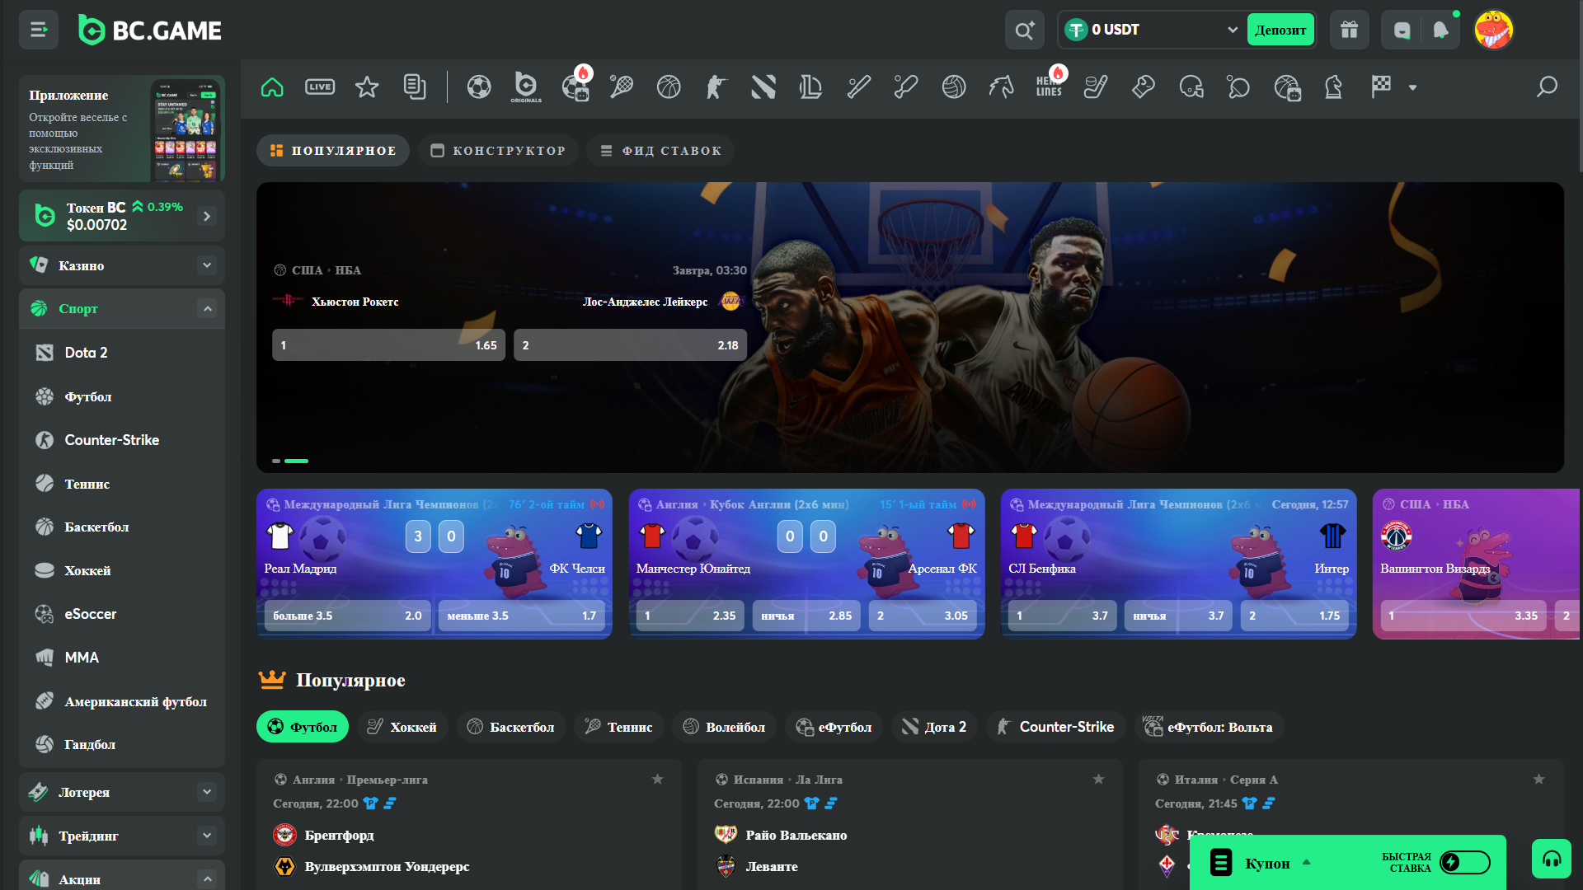Select Волейбол popular filter chip
Viewport: 1583px width, 890px height.
[x=725, y=727]
